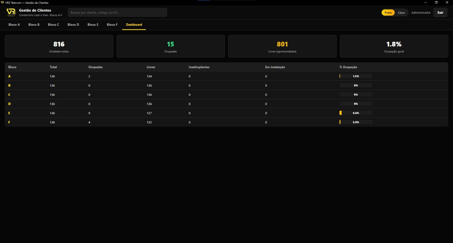Click the 6.6% occupancy bar for block E
The height and width of the screenshot is (243, 453).
coord(356,113)
